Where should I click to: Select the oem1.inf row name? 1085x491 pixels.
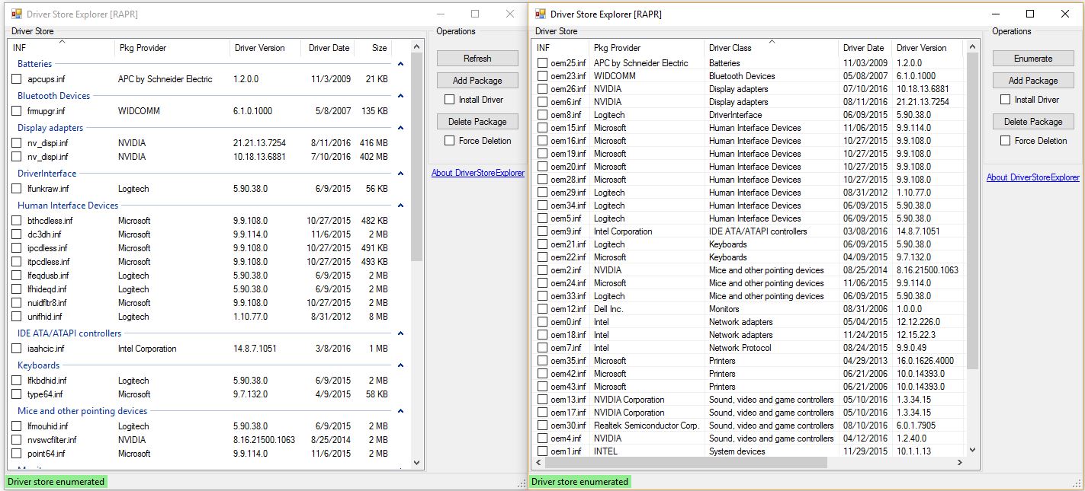tap(566, 451)
